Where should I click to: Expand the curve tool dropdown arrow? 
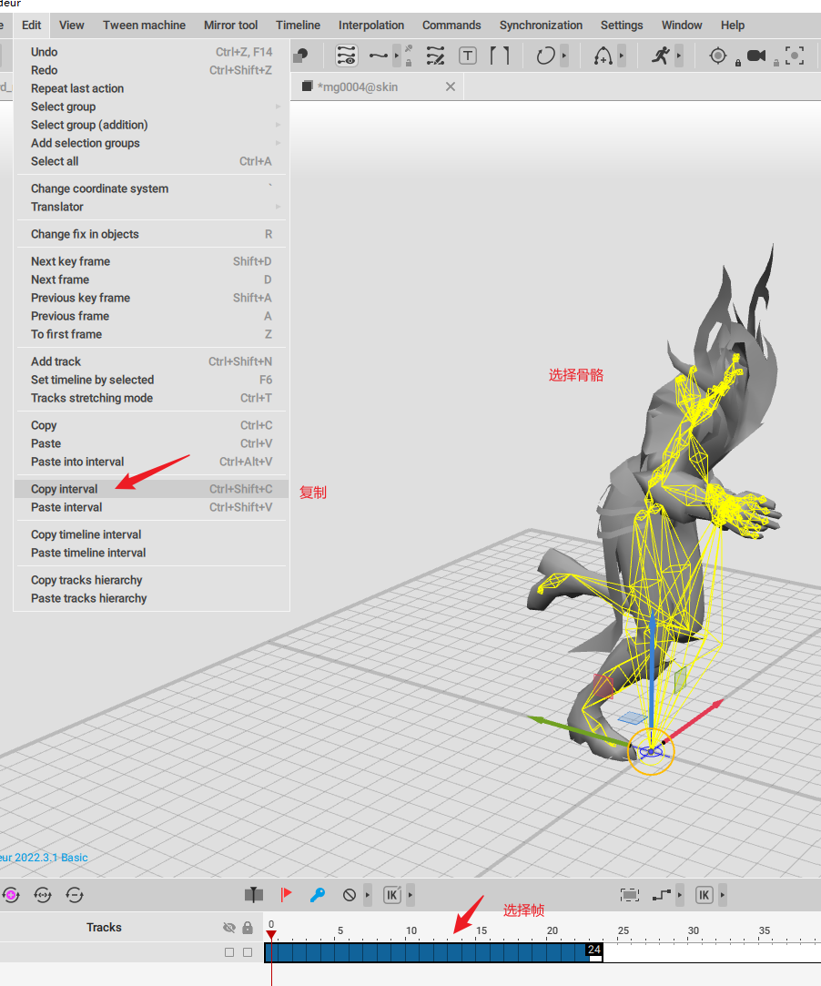tap(396, 56)
